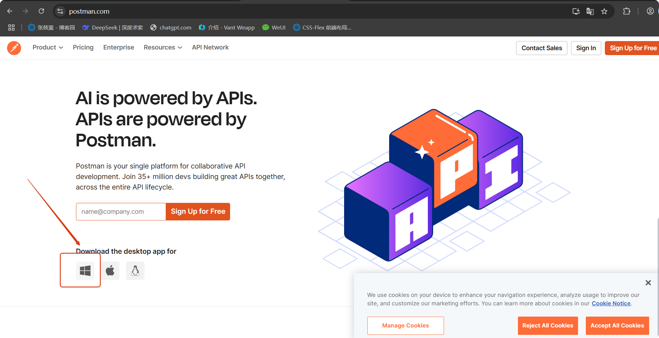Go forward to the next page
Screen dimensions: 659x338
pos(25,11)
